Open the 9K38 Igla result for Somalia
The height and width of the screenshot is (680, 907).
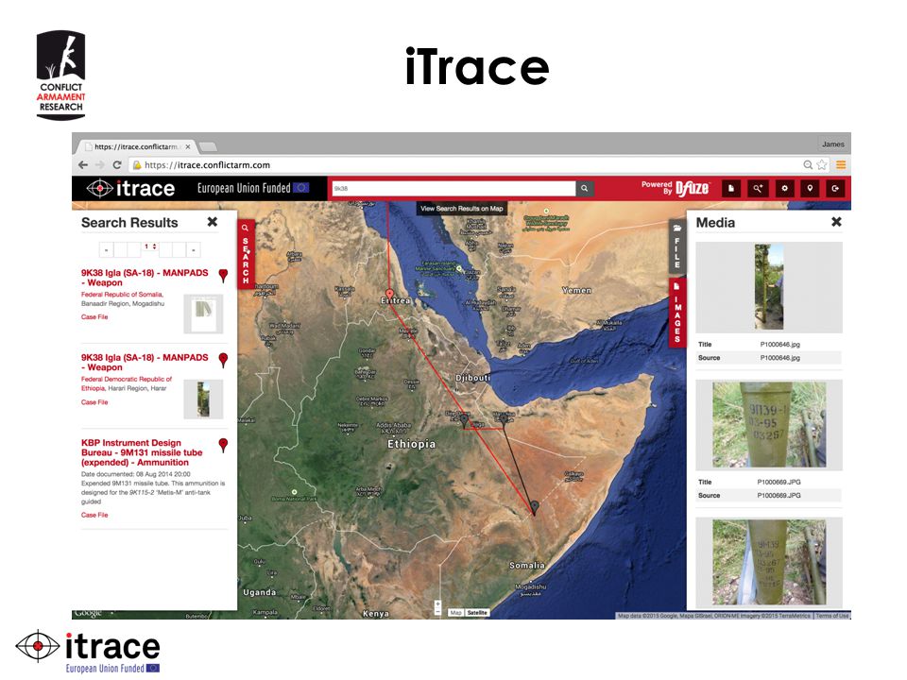(145, 278)
